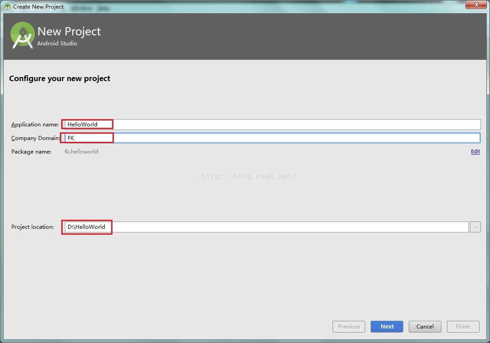Click the Application name label
Screen dimensions: 490x343
coord(35,125)
